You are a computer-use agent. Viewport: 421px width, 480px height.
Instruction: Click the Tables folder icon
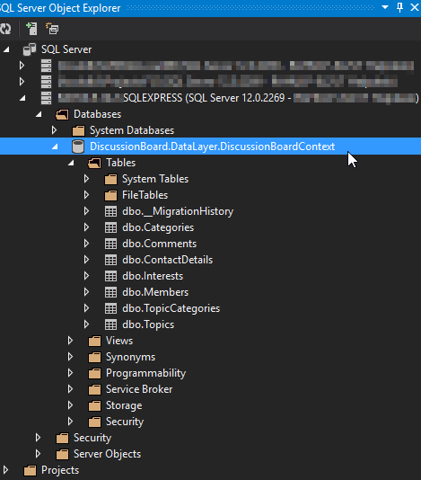[94, 164]
